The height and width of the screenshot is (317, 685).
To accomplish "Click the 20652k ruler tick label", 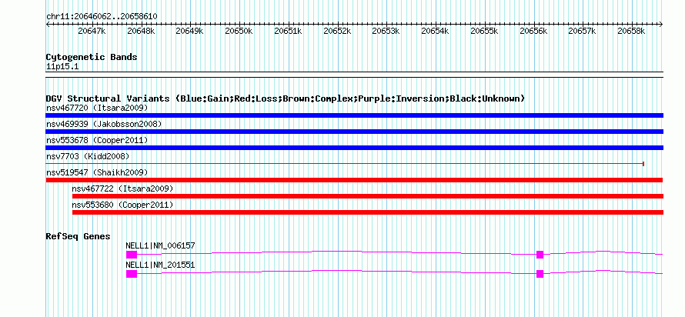I will [x=337, y=32].
